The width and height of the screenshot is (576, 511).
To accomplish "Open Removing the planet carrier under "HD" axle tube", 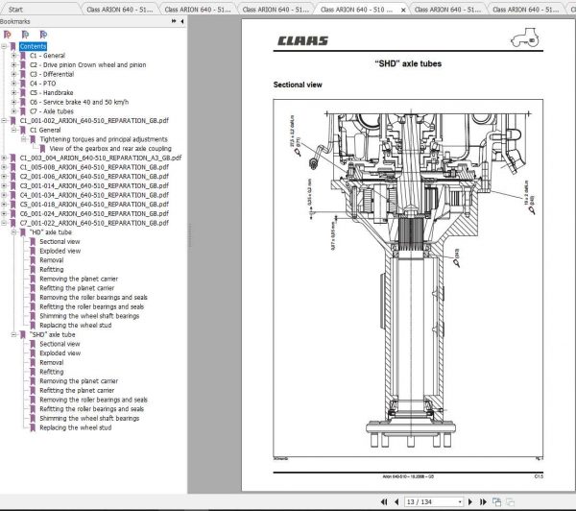I will [79, 279].
